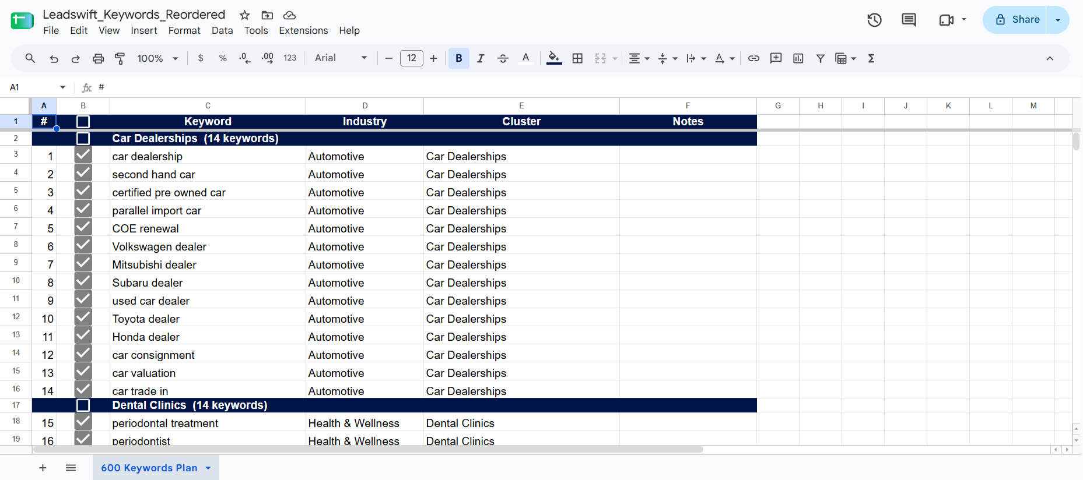The width and height of the screenshot is (1083, 480).
Task: Open the vertical align dropdown
Action: pyautogui.click(x=667, y=58)
